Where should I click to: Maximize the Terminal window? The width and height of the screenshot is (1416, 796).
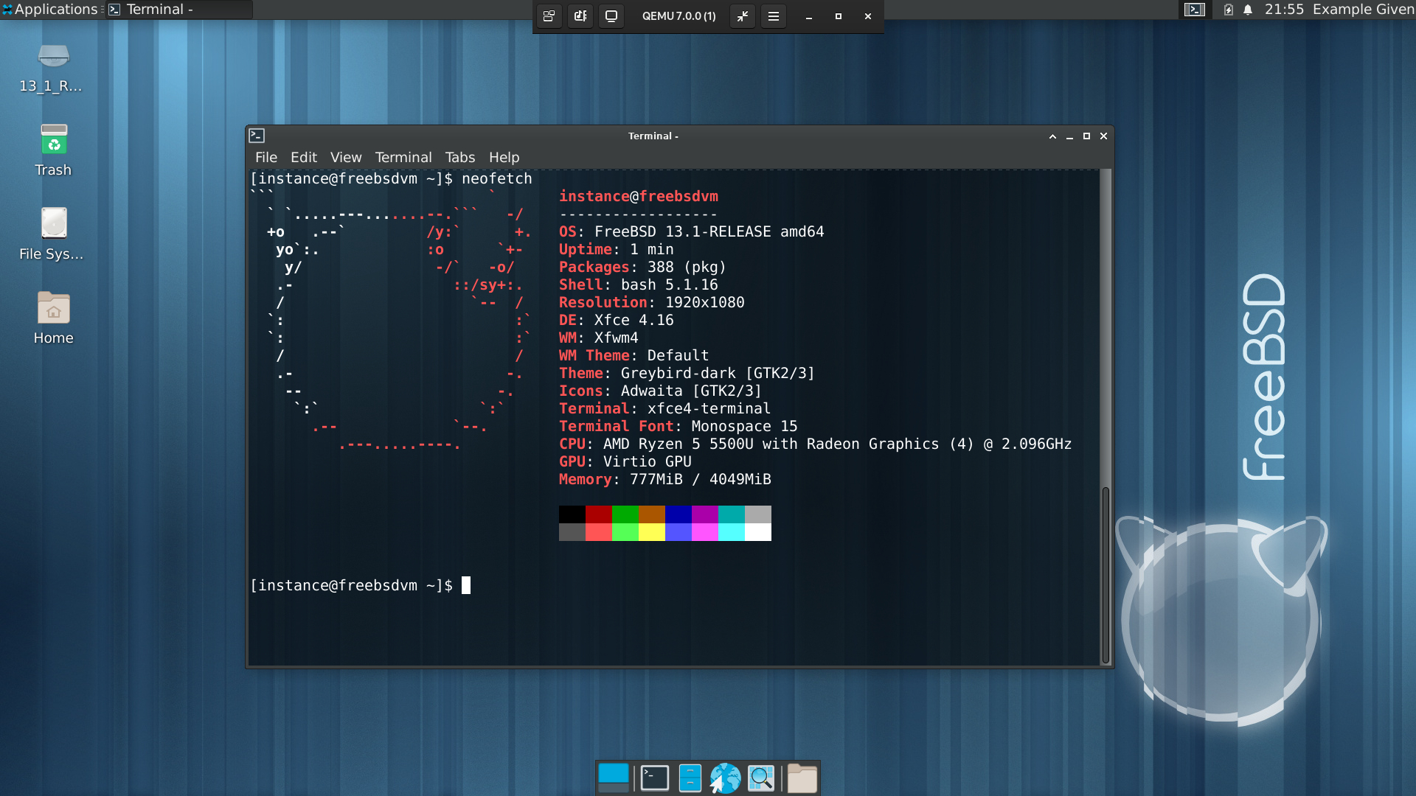tap(1086, 136)
